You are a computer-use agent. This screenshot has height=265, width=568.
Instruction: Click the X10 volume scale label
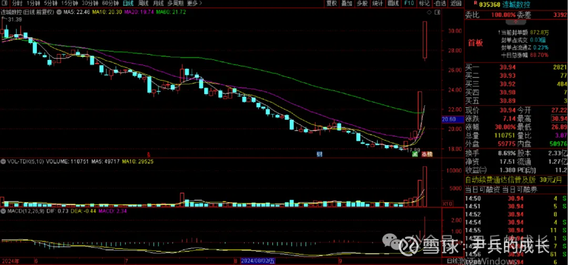pos(448,204)
